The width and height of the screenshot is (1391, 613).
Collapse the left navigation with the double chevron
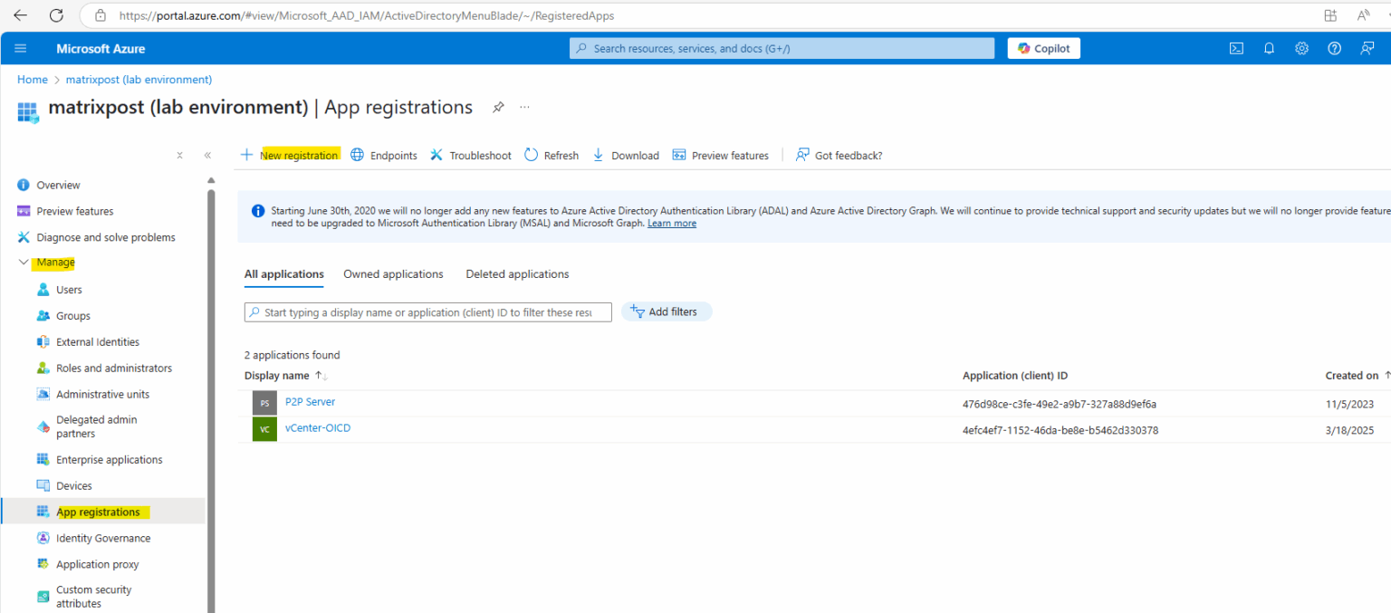pyautogui.click(x=206, y=155)
